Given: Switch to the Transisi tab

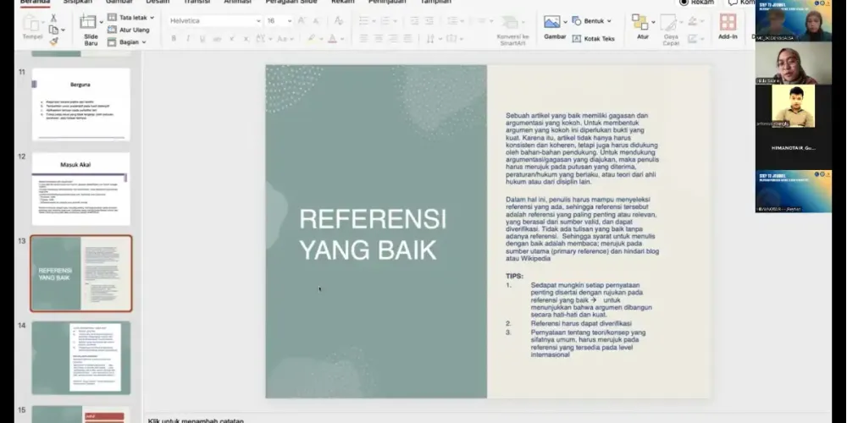Looking at the screenshot, I should tap(197, 2).
